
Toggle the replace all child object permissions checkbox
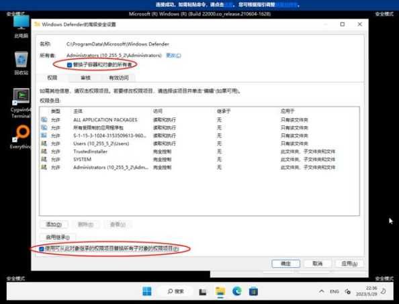coord(41,249)
